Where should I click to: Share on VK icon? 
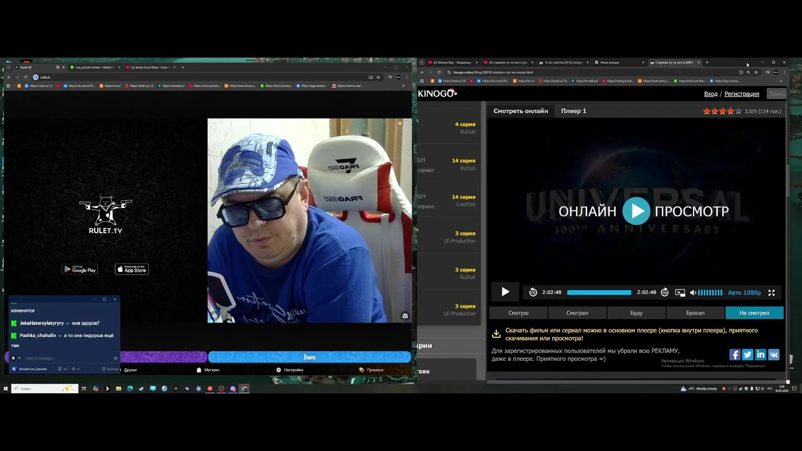pyautogui.click(x=774, y=355)
